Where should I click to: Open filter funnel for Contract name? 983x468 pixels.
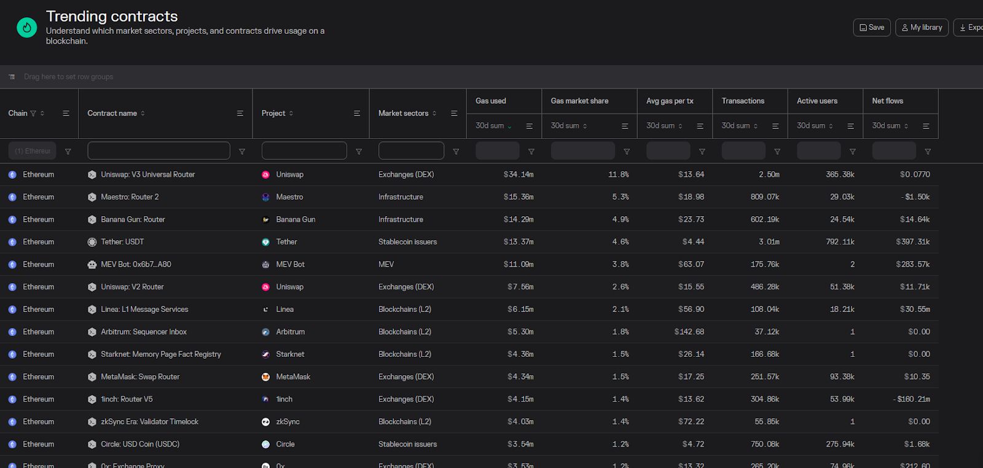click(x=242, y=151)
